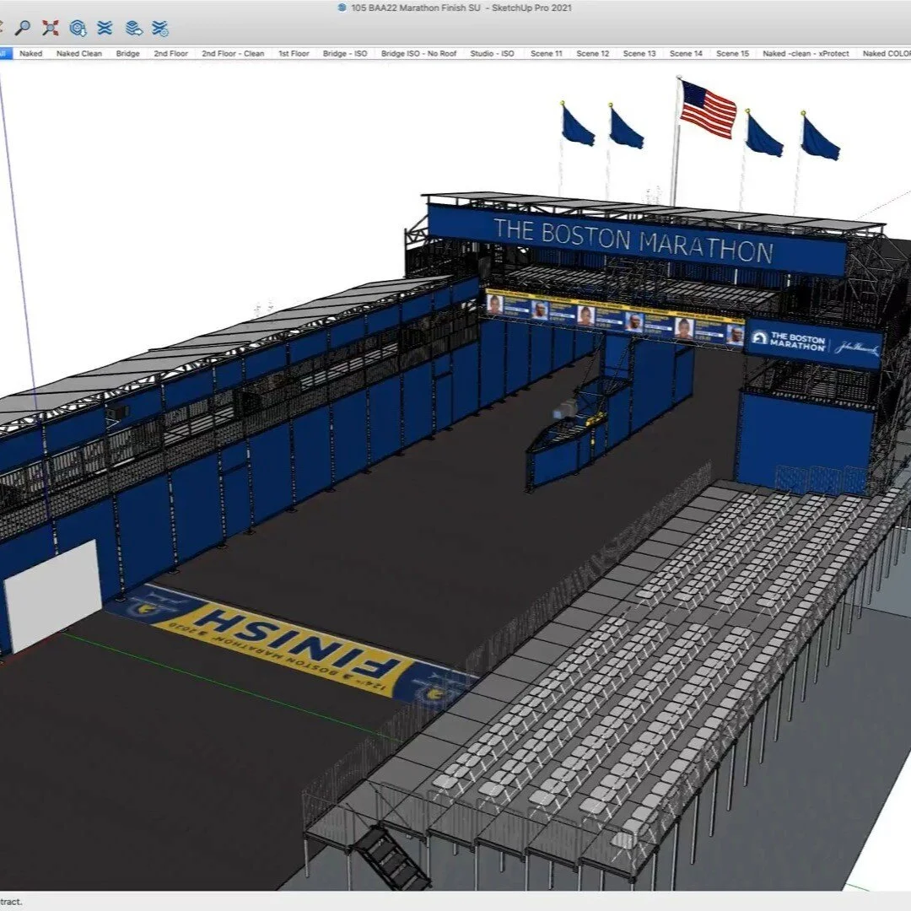911x911 pixels.
Task: Select the runner photo leaderboard strip
Action: (x=615, y=319)
